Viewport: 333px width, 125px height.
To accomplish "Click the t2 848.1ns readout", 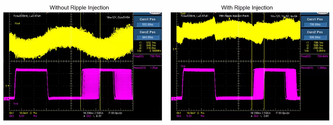I will 148,45.
